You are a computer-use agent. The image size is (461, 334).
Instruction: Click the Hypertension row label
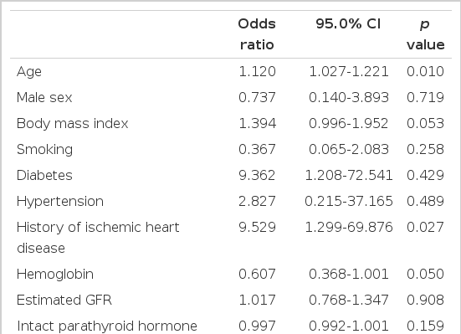click(x=60, y=201)
